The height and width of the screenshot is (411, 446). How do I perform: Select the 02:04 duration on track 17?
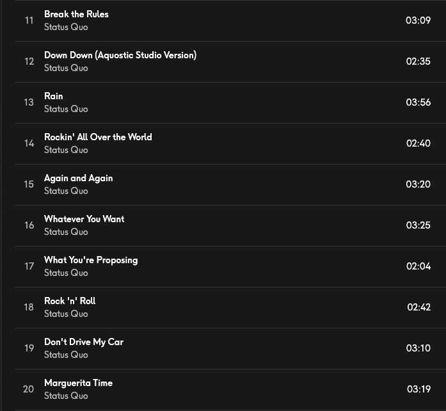click(x=418, y=266)
